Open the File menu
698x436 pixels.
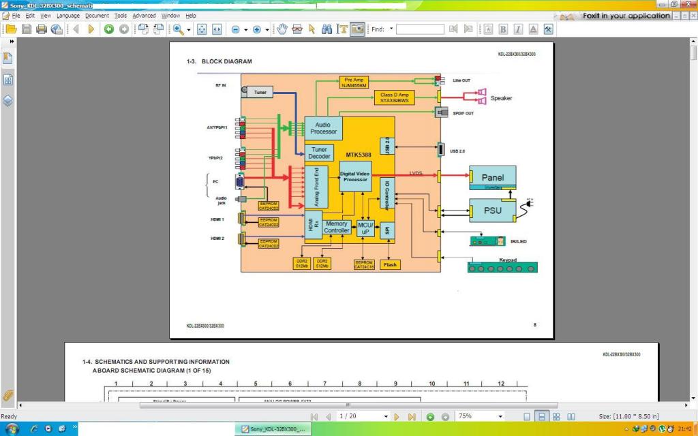(x=16, y=16)
